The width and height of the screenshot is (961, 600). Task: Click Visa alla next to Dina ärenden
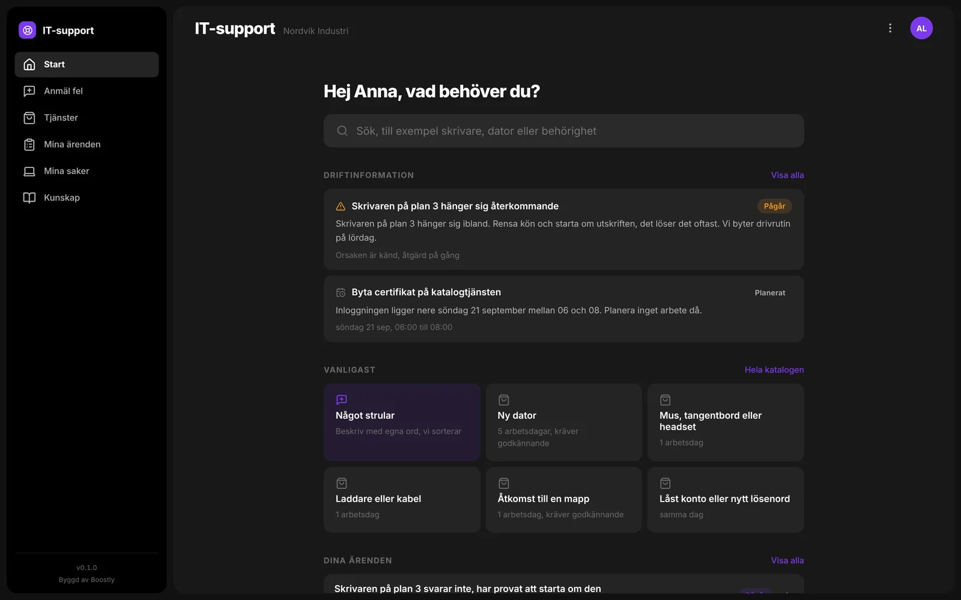[787, 560]
